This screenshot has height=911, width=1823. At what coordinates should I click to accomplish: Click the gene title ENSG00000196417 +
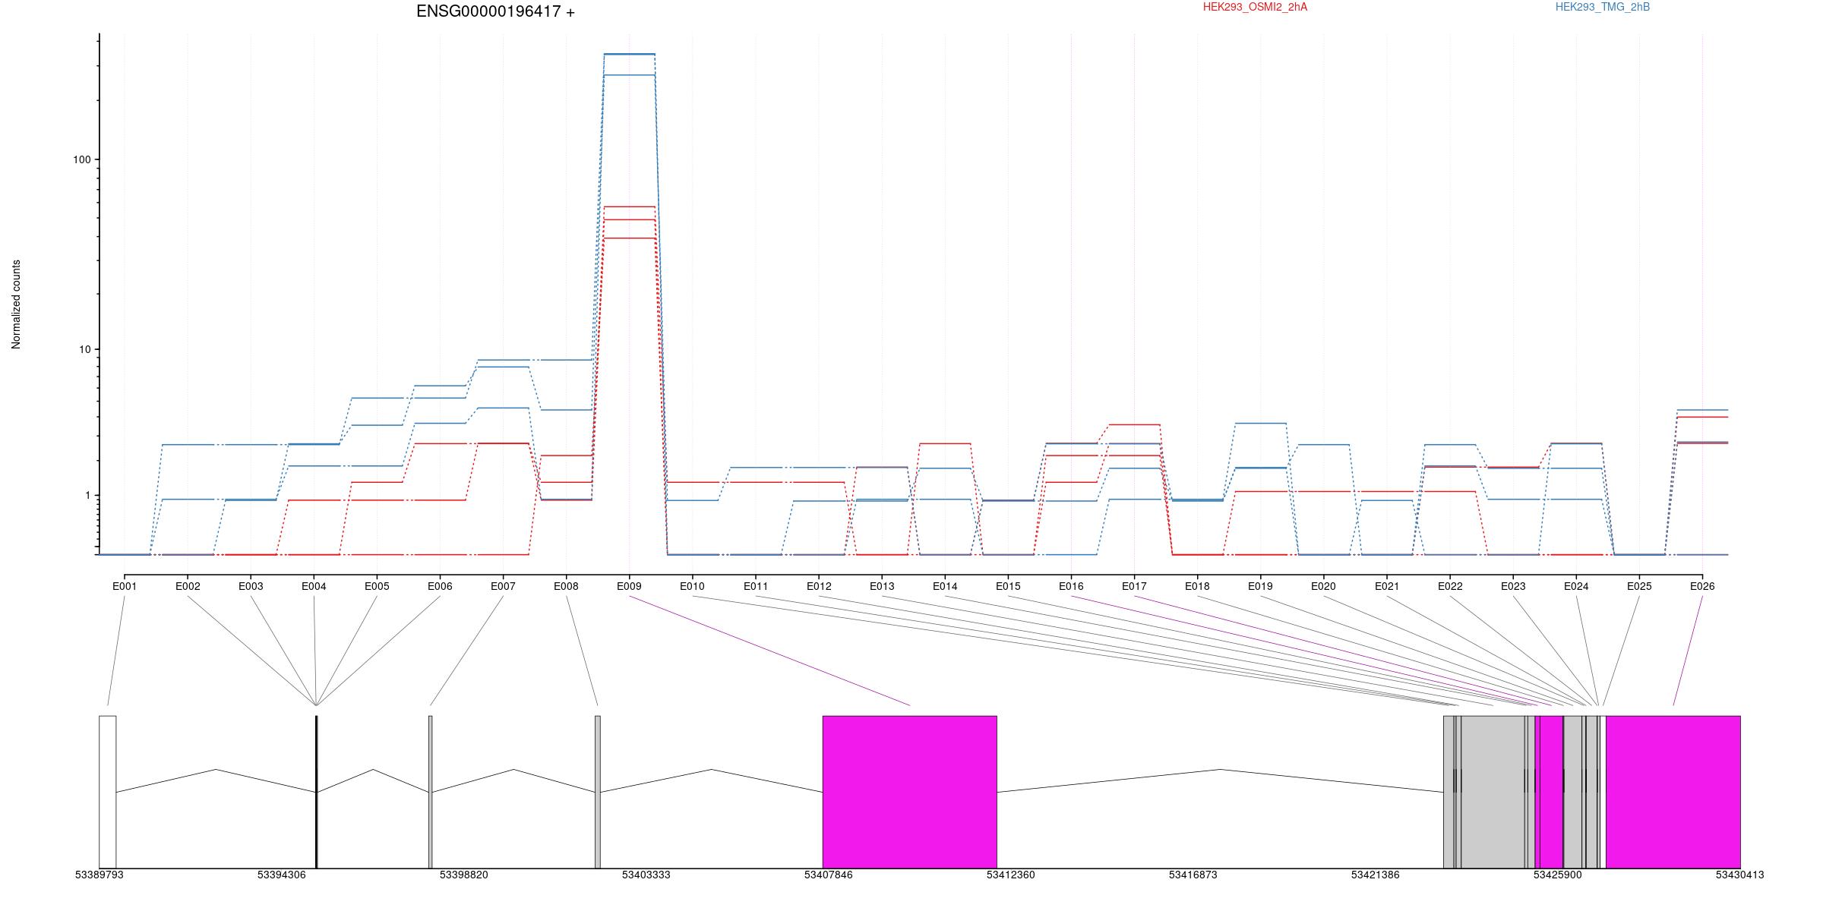coord(495,11)
